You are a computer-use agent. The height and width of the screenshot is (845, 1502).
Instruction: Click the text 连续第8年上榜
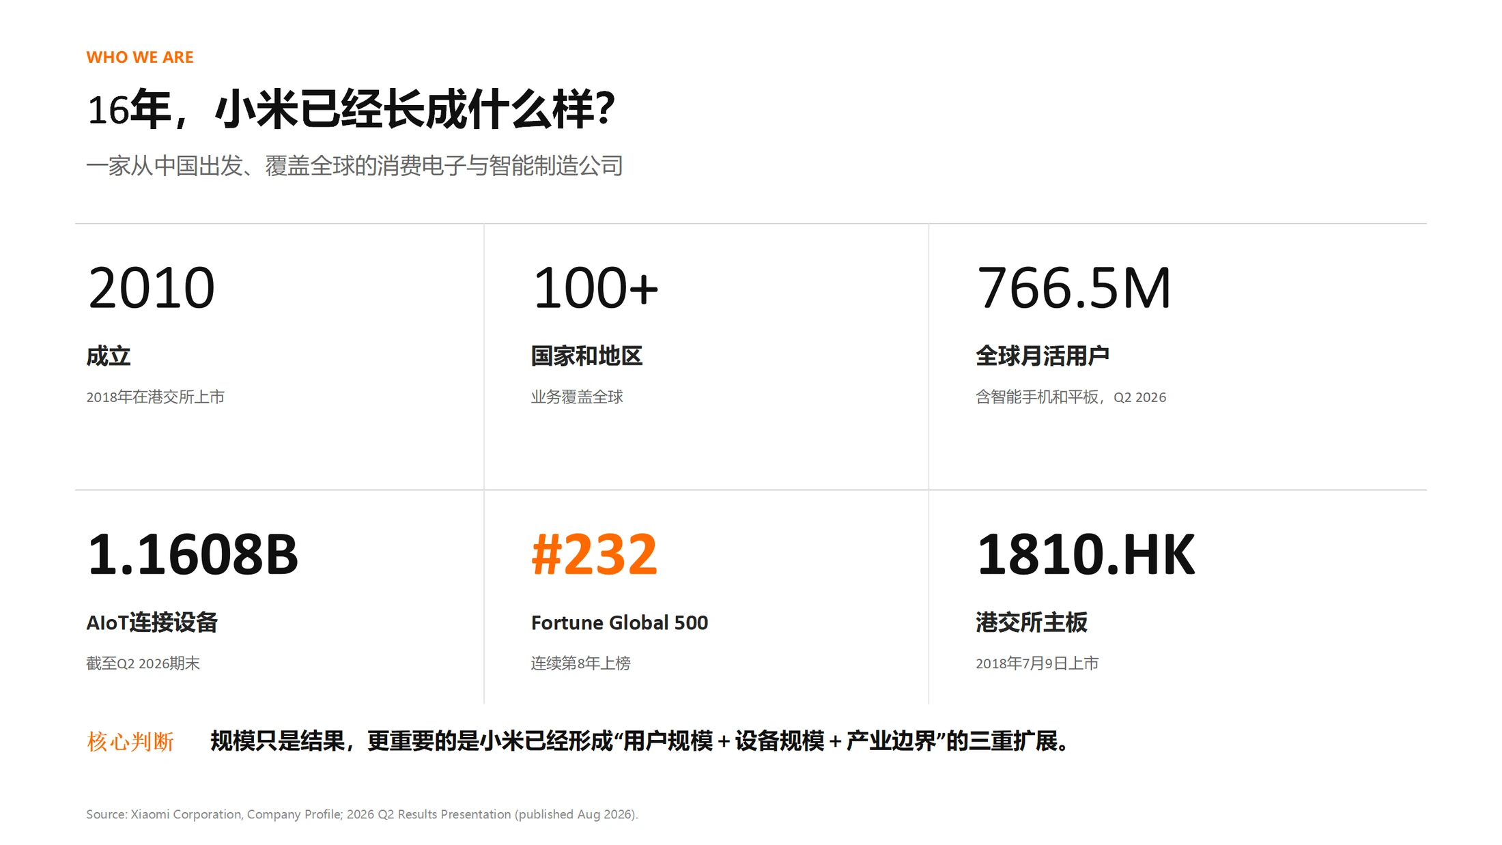[580, 663]
